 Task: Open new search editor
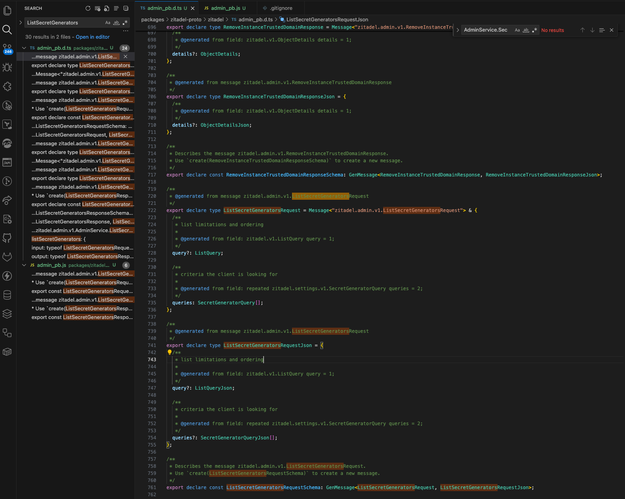pos(107,8)
